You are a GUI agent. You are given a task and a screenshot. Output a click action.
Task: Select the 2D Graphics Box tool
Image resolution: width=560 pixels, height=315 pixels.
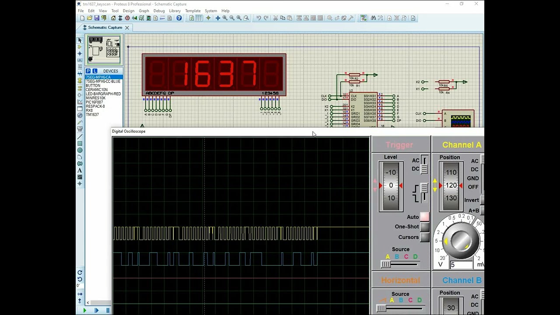pos(80,143)
